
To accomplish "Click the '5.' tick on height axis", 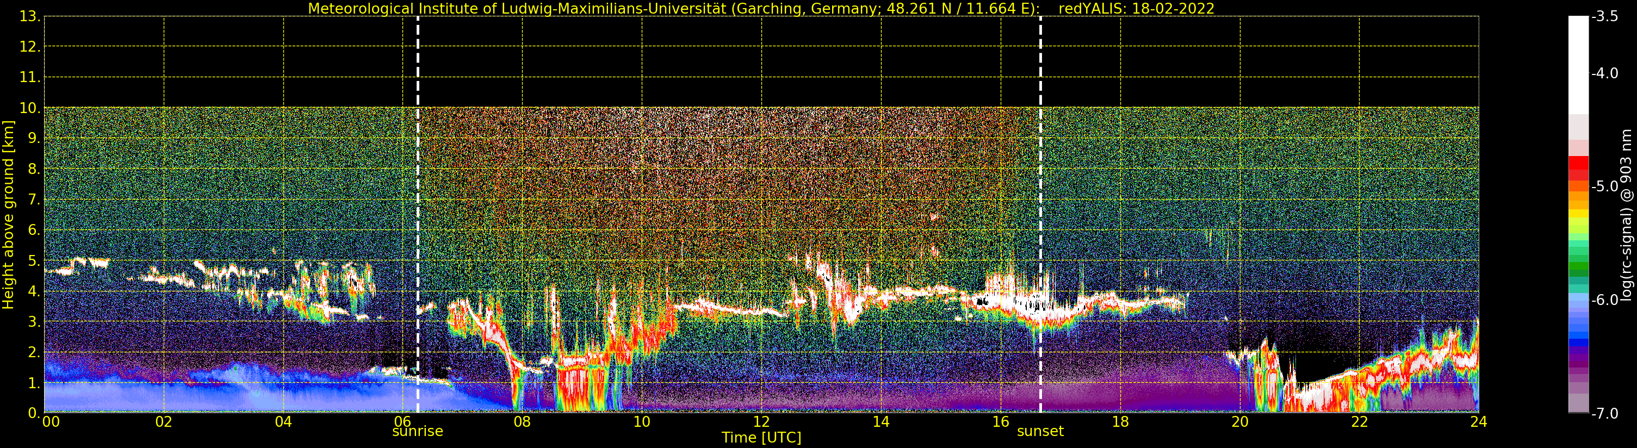I will point(34,260).
